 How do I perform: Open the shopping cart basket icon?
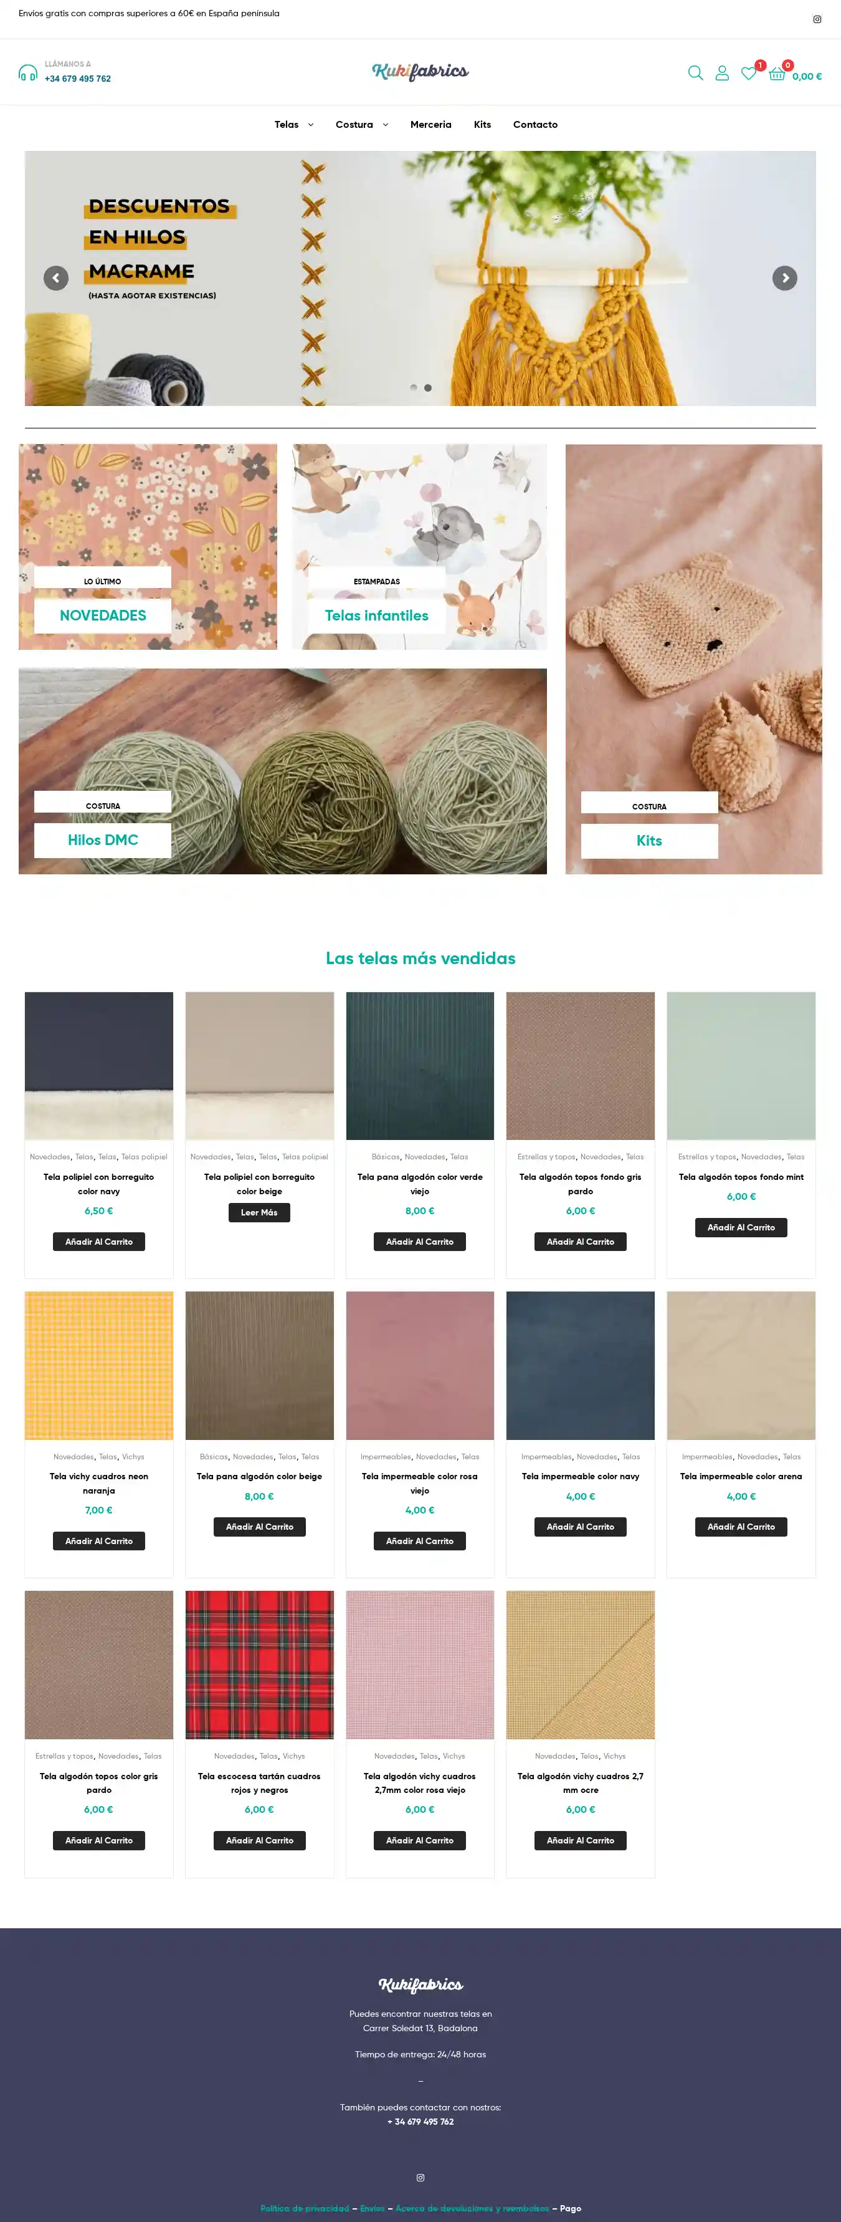pos(776,74)
